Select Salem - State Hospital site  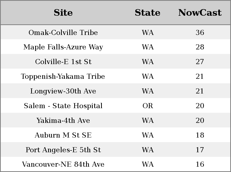click(x=63, y=106)
